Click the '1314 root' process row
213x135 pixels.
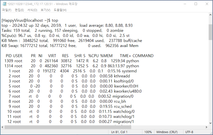72,66
